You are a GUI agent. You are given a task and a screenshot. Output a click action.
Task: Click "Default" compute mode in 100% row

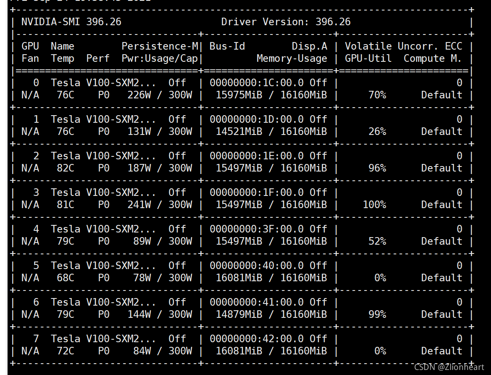(x=441, y=205)
